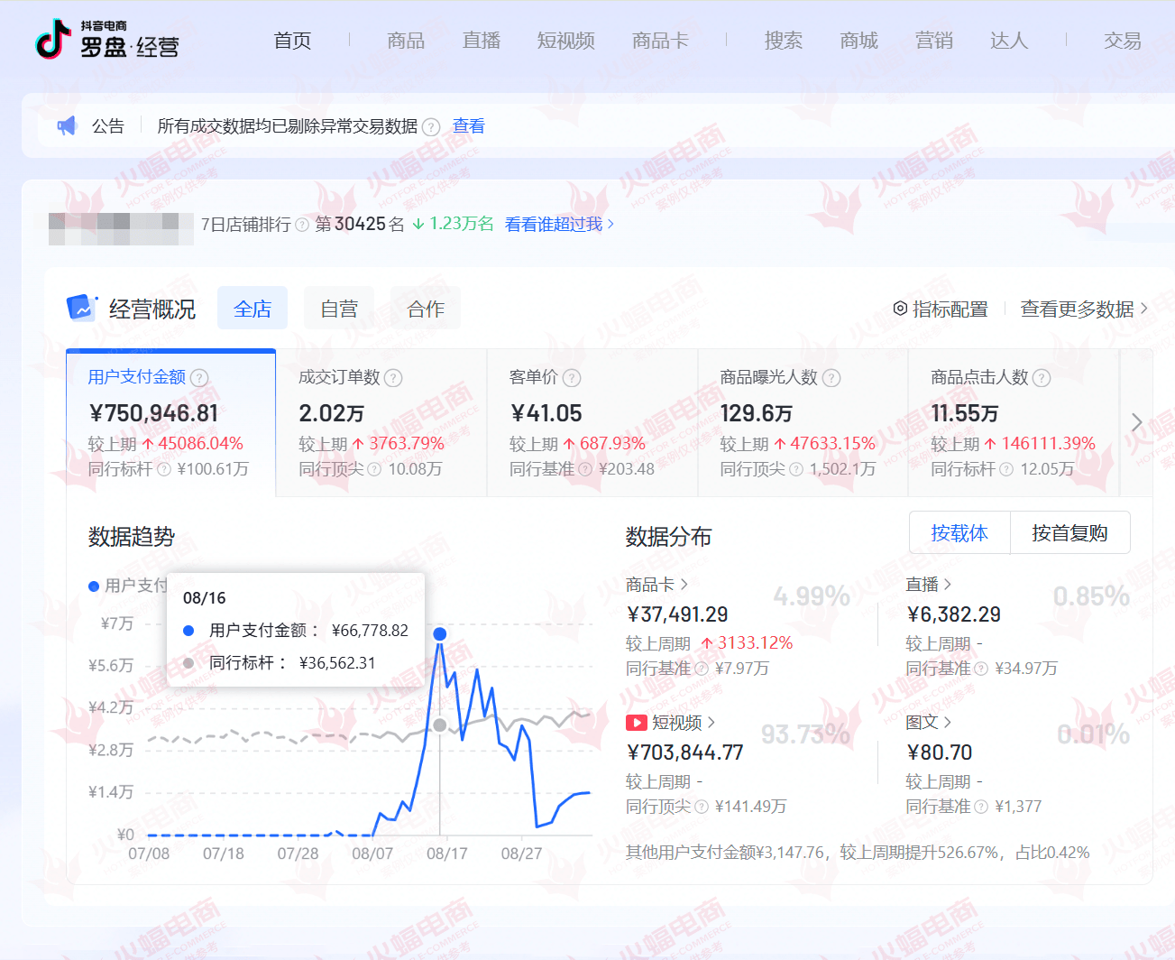This screenshot has width=1175, height=960.
Task: Click help icon beside 所有成交数据均已剔除异常交易数据
Action: tap(432, 127)
